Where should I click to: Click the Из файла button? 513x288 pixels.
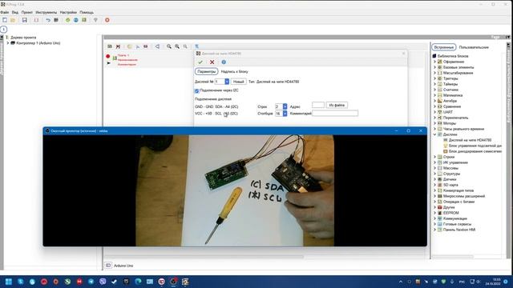pyautogui.click(x=337, y=105)
